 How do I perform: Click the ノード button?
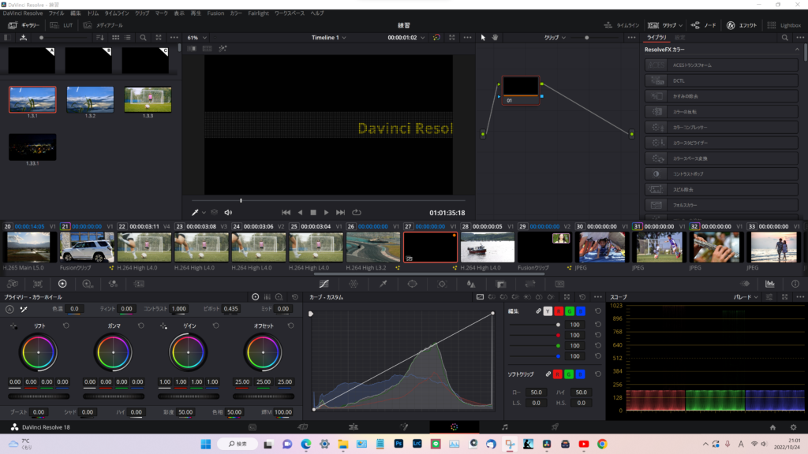(x=703, y=25)
